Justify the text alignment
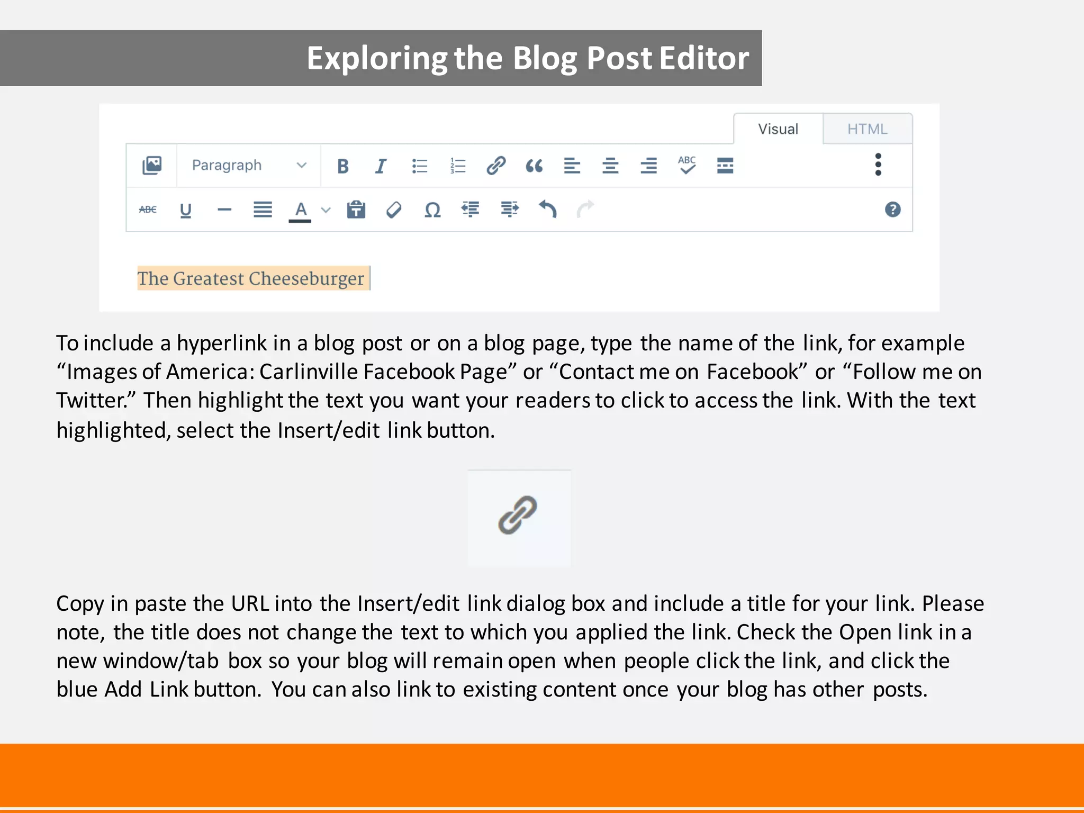Viewport: 1084px width, 813px height. (x=263, y=210)
